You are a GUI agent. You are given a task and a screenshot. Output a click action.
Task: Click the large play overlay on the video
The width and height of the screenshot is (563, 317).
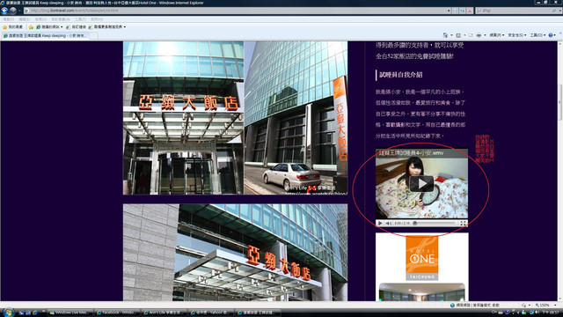pyautogui.click(x=421, y=184)
